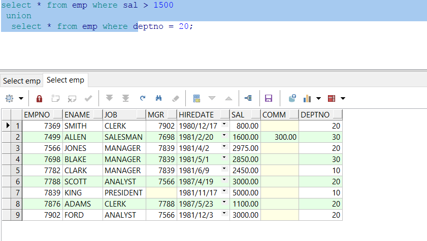Image resolution: width=427 pixels, height=241 pixels.
Task: Click the COMM column header
Action: (280, 114)
